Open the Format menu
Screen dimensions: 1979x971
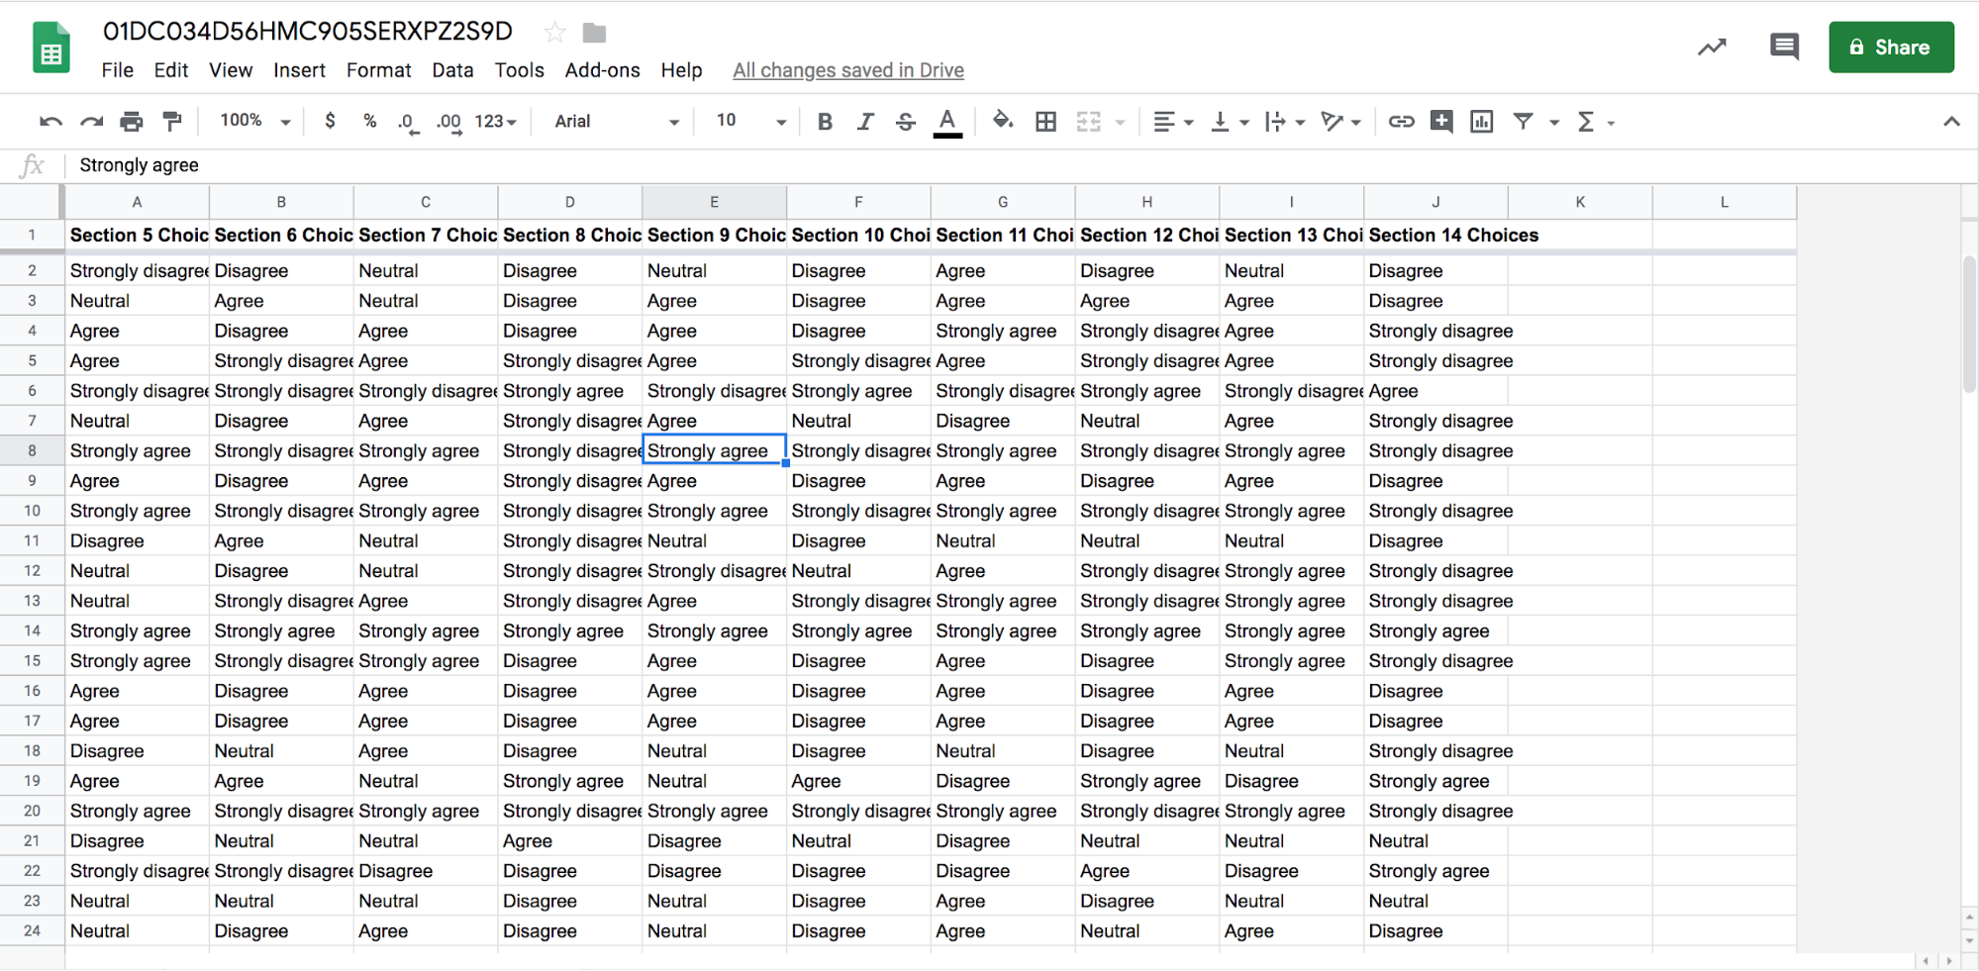tap(378, 70)
